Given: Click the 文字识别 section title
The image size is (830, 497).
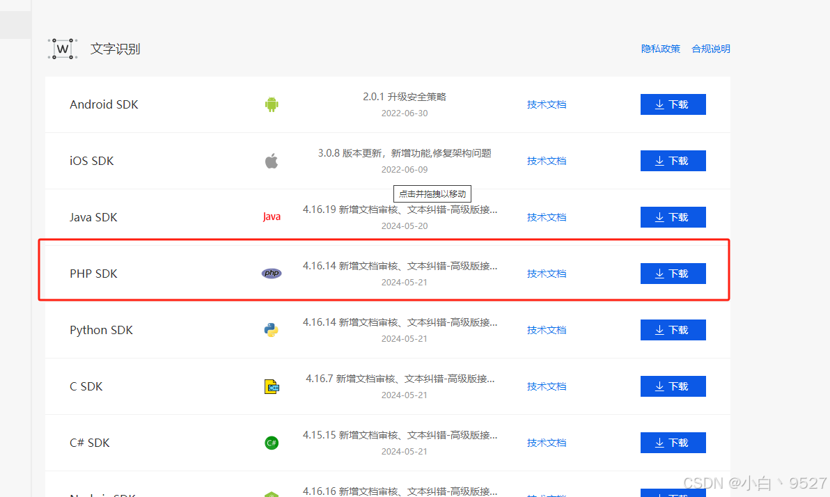Looking at the screenshot, I should 116,49.
